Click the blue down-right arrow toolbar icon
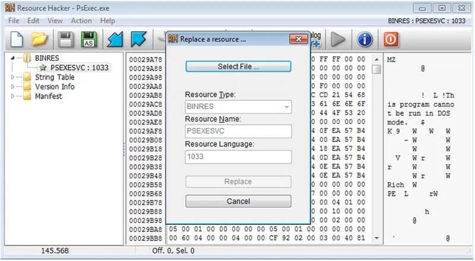The image size is (475, 261). point(139,39)
